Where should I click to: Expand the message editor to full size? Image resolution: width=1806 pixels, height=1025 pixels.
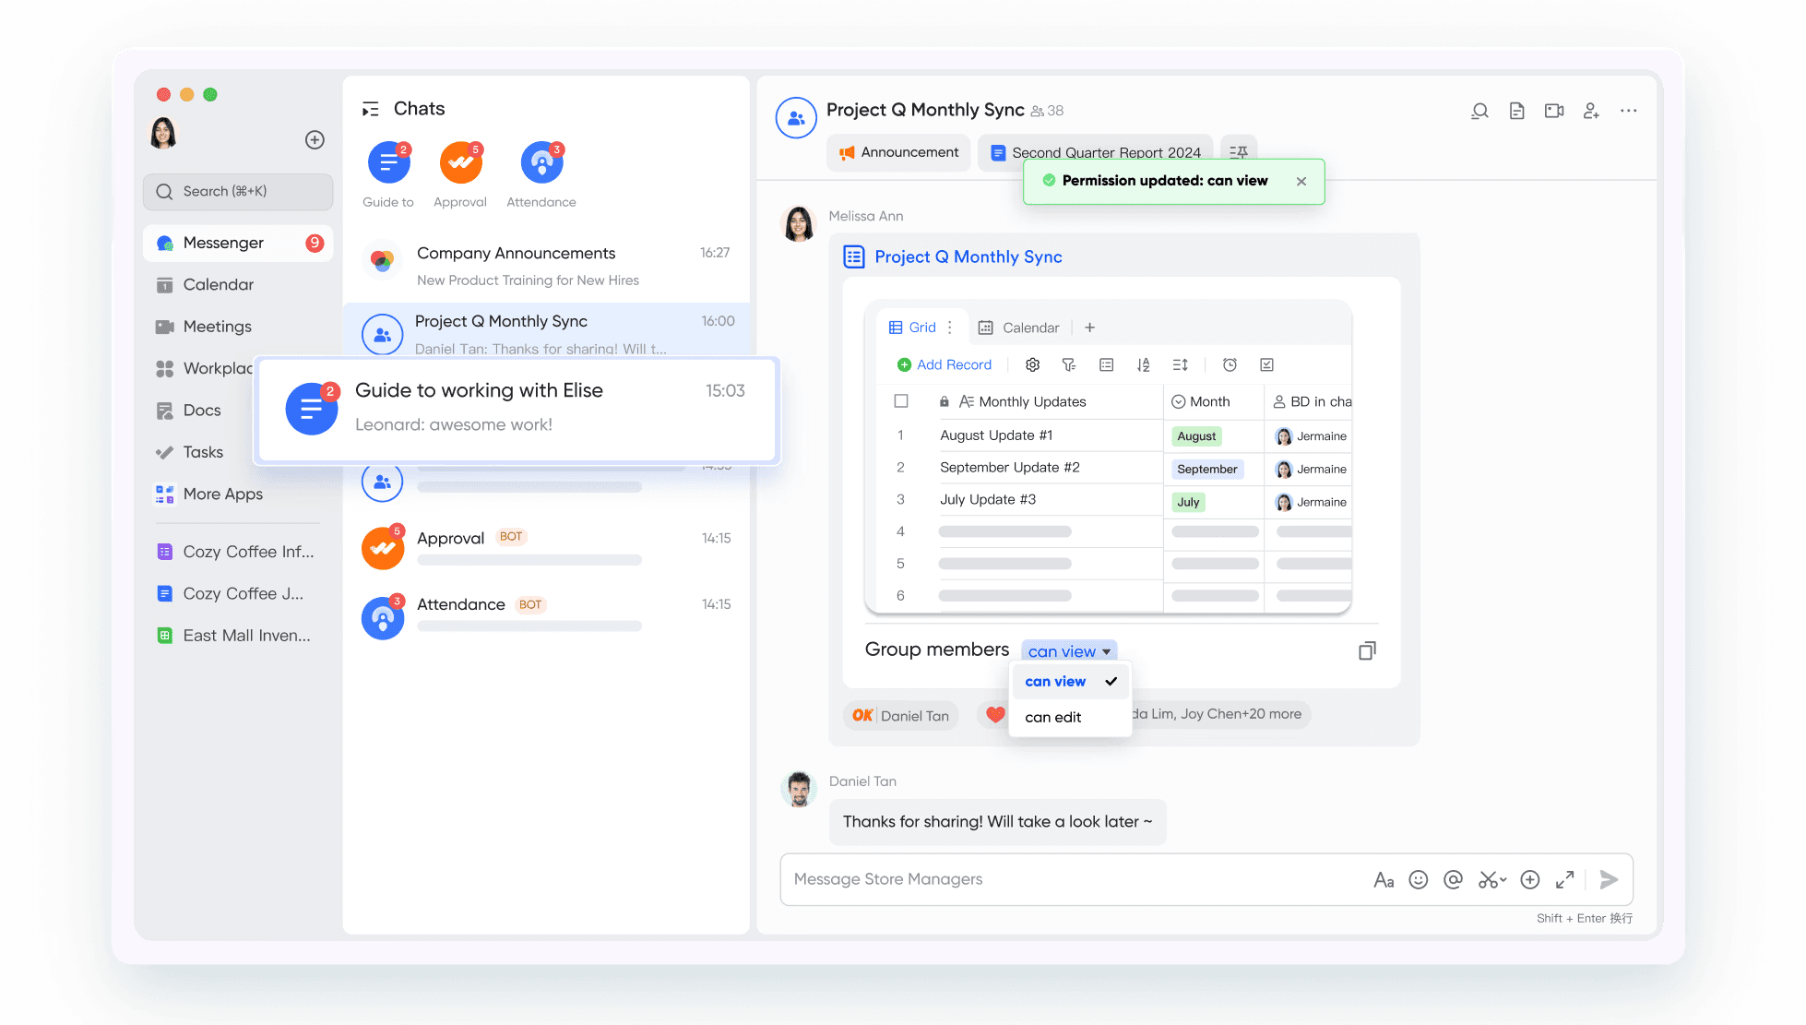(x=1564, y=879)
